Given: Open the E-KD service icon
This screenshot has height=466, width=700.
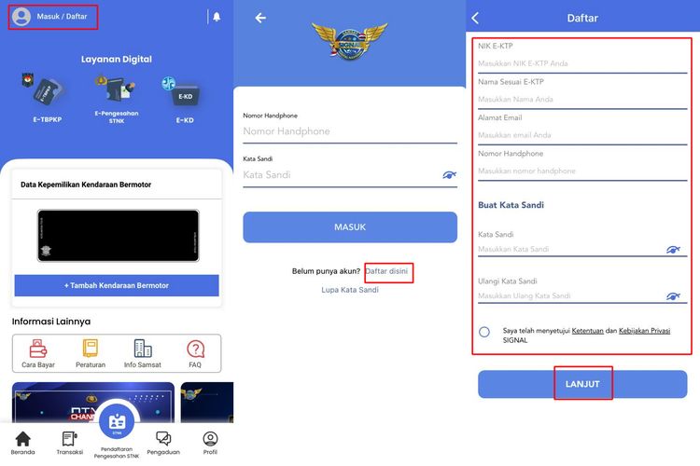Looking at the screenshot, I should tap(181, 92).
